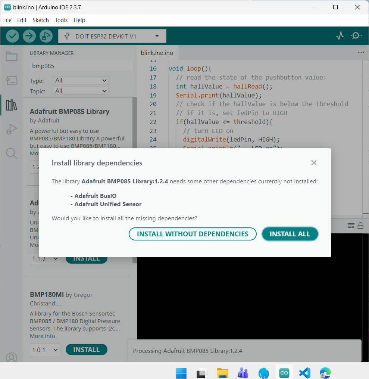Open the Help menu

pyautogui.click(x=79, y=20)
